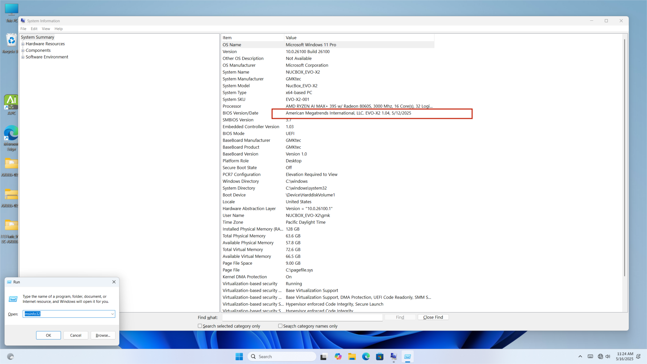Open volume control tray icon

point(608,357)
